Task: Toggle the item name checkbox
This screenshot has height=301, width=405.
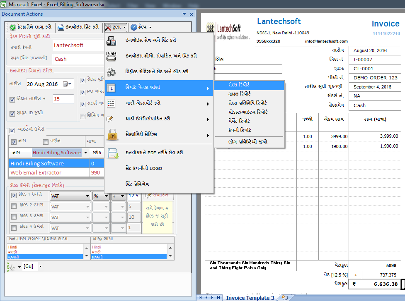Action: coord(14,142)
